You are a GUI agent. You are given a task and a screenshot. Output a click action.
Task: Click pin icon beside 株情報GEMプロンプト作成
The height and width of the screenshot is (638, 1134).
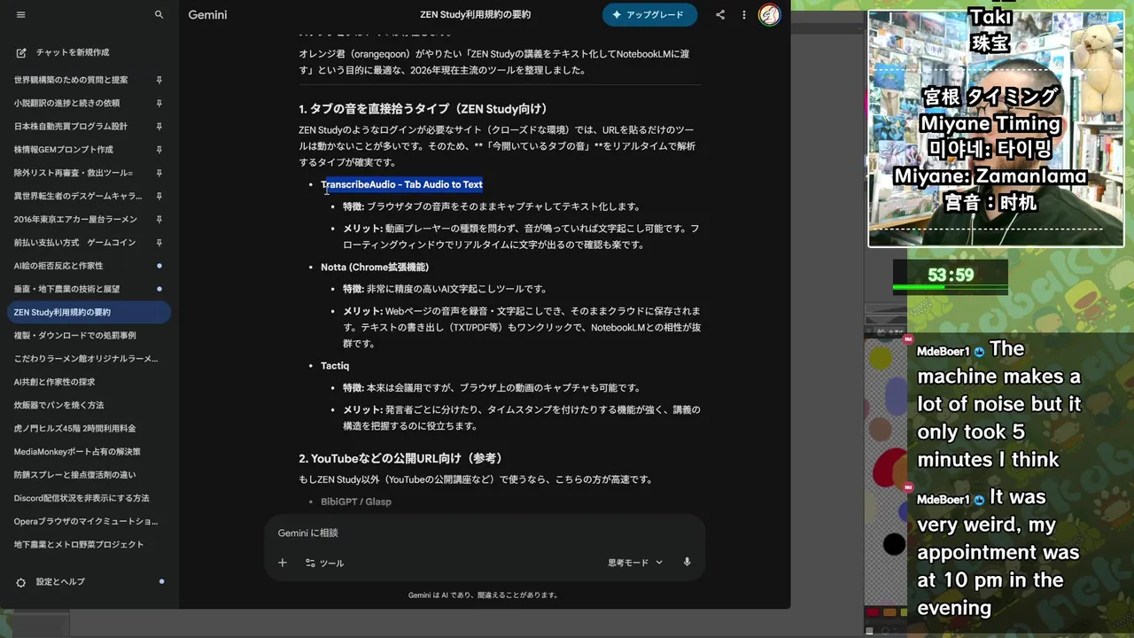click(x=159, y=150)
